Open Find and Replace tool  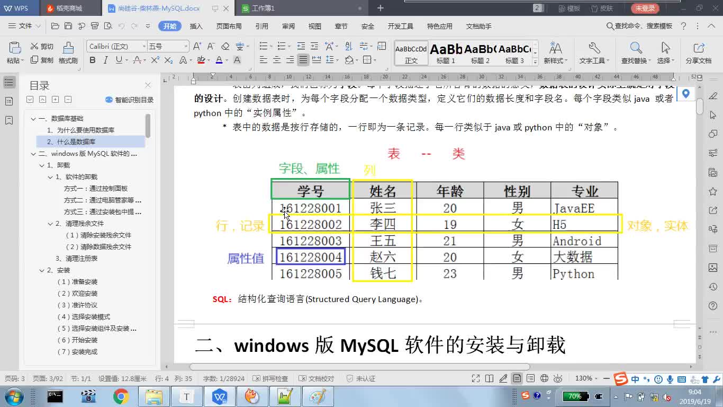pos(634,54)
